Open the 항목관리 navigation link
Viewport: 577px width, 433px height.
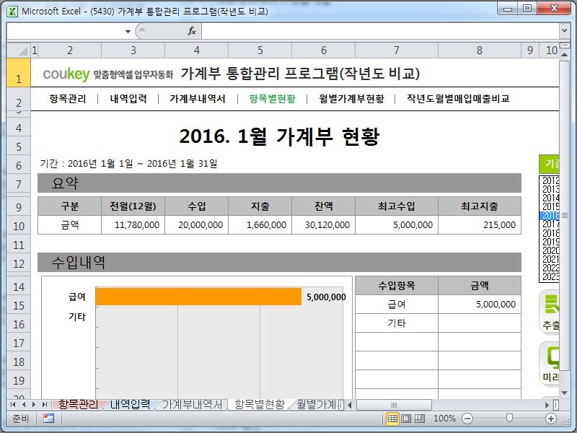[68, 99]
